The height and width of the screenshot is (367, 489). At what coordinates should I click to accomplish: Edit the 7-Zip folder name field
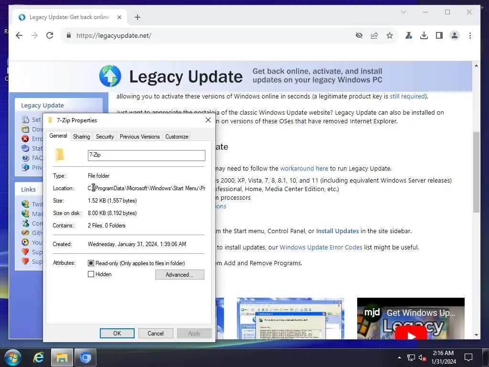coord(147,155)
